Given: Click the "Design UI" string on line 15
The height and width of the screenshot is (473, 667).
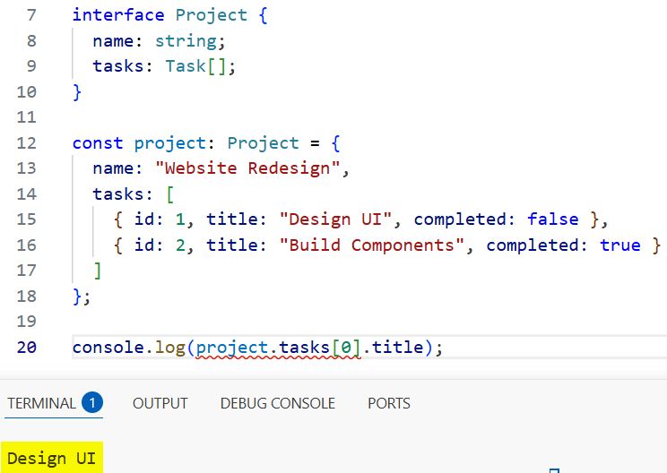Looking at the screenshot, I should (x=335, y=219).
